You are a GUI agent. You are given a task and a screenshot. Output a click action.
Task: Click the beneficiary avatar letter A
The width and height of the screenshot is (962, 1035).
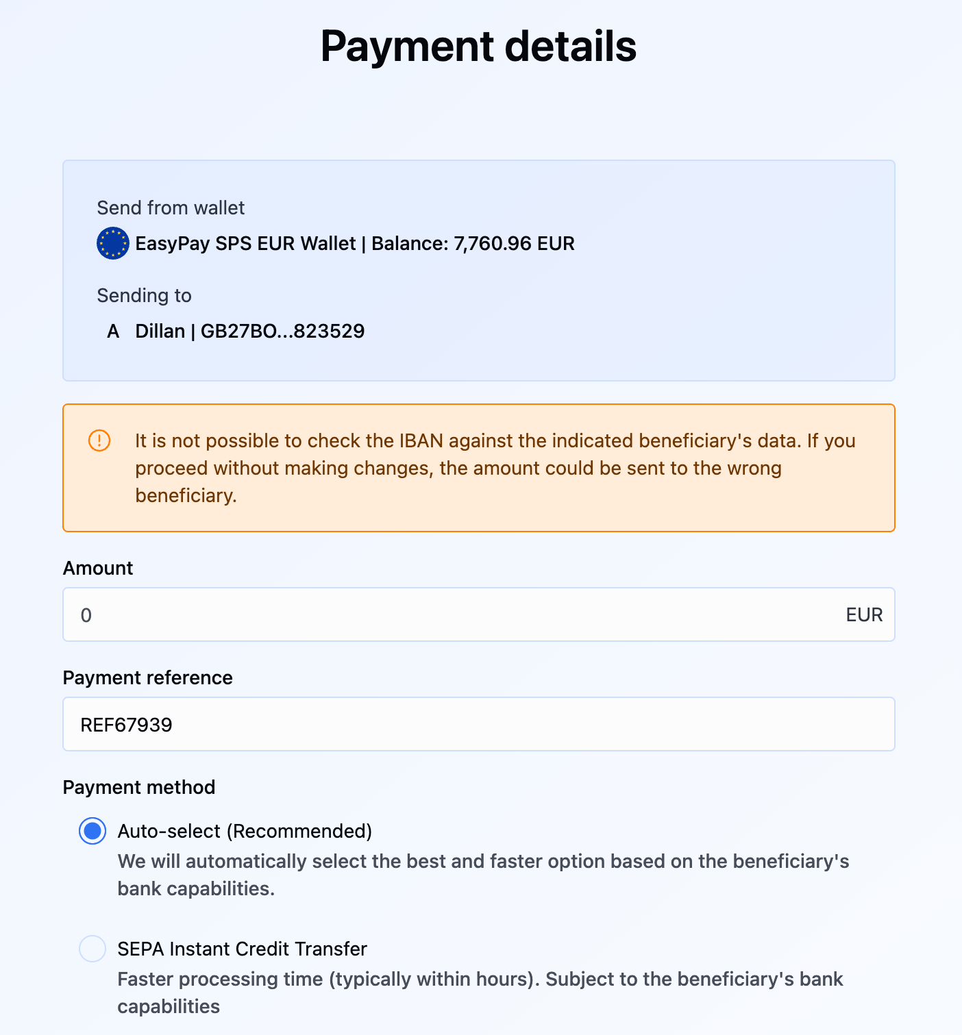pos(113,332)
